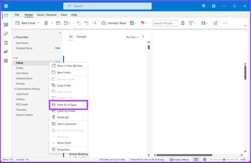Click the New Email button

[26, 23]
